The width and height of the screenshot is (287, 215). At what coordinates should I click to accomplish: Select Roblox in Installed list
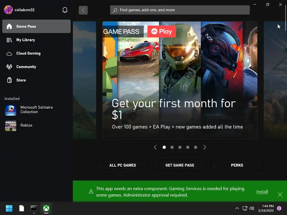(x=26, y=125)
